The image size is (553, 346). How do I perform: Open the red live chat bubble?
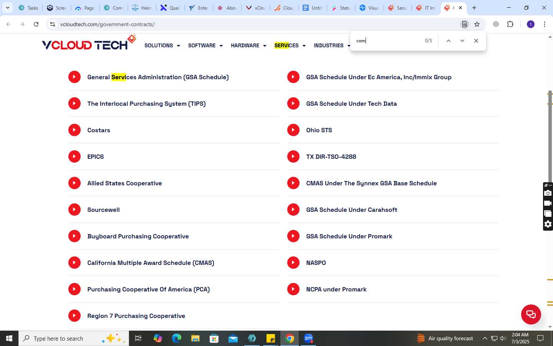(x=531, y=314)
